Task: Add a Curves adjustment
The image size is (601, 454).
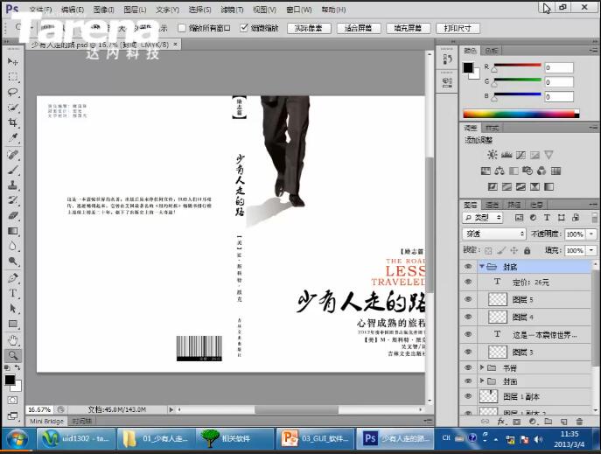Action: pyautogui.click(x=521, y=155)
